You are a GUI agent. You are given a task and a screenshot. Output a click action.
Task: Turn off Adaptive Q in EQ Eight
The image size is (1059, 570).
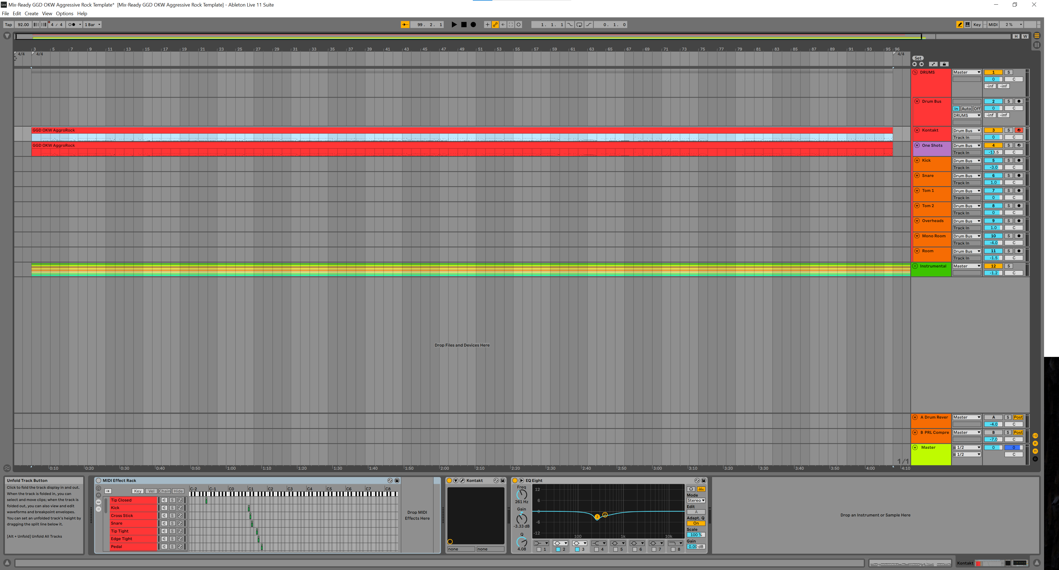(695, 524)
